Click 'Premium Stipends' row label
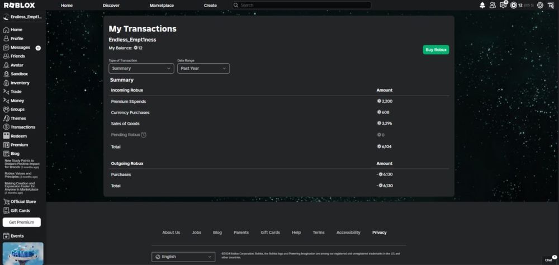The width and height of the screenshot is (559, 265). pyautogui.click(x=129, y=102)
